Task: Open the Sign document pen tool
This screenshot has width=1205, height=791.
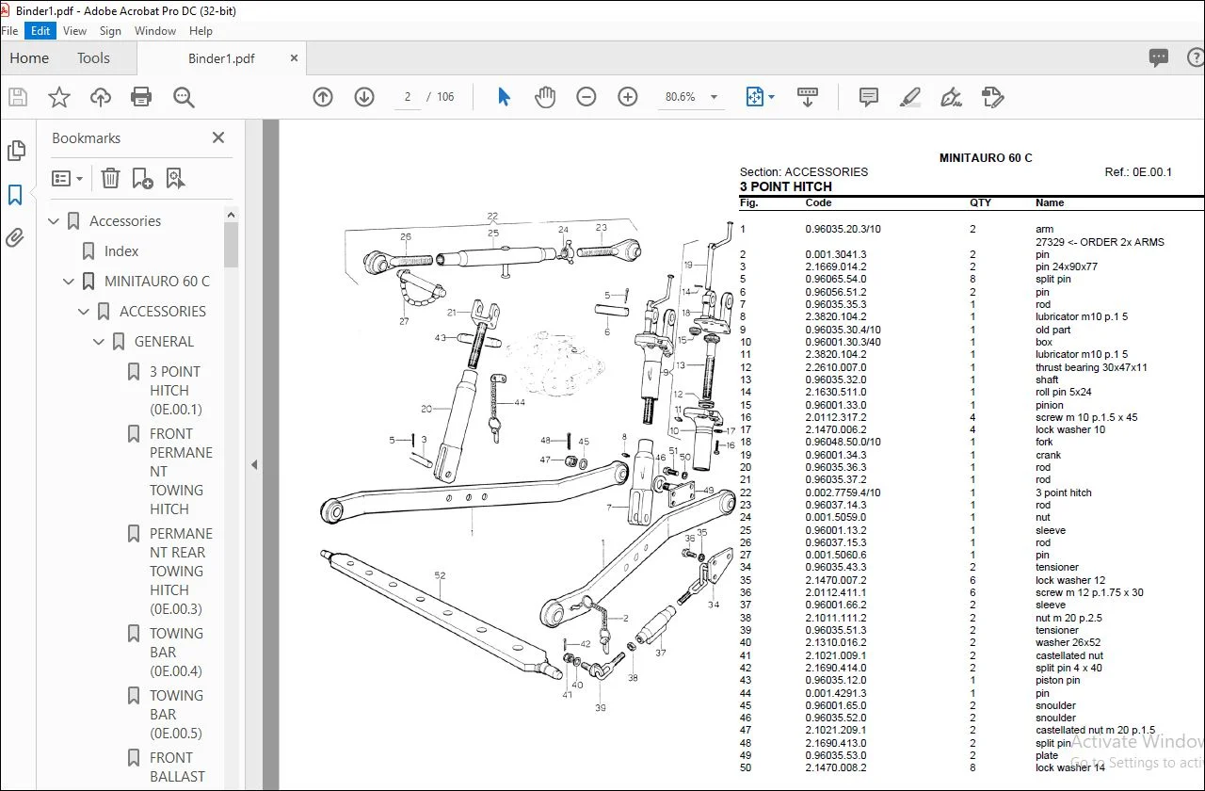Action: [951, 97]
